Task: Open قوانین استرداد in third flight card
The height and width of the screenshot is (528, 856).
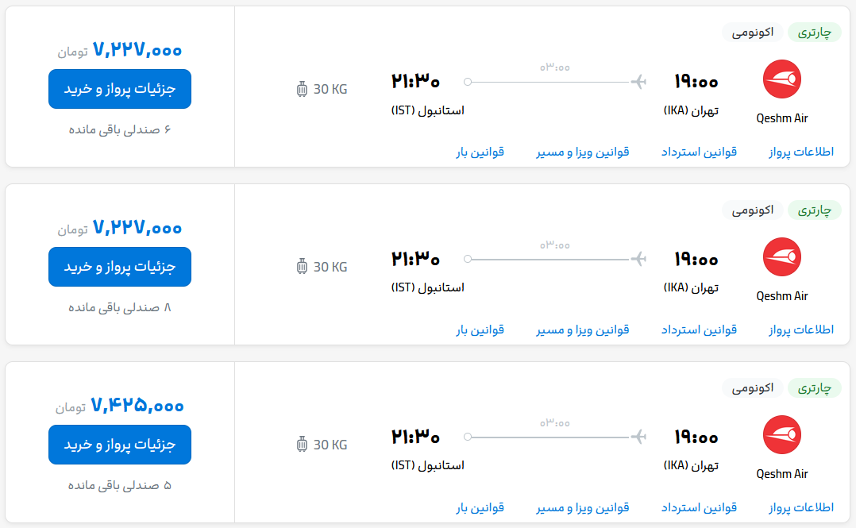Action: (x=699, y=507)
